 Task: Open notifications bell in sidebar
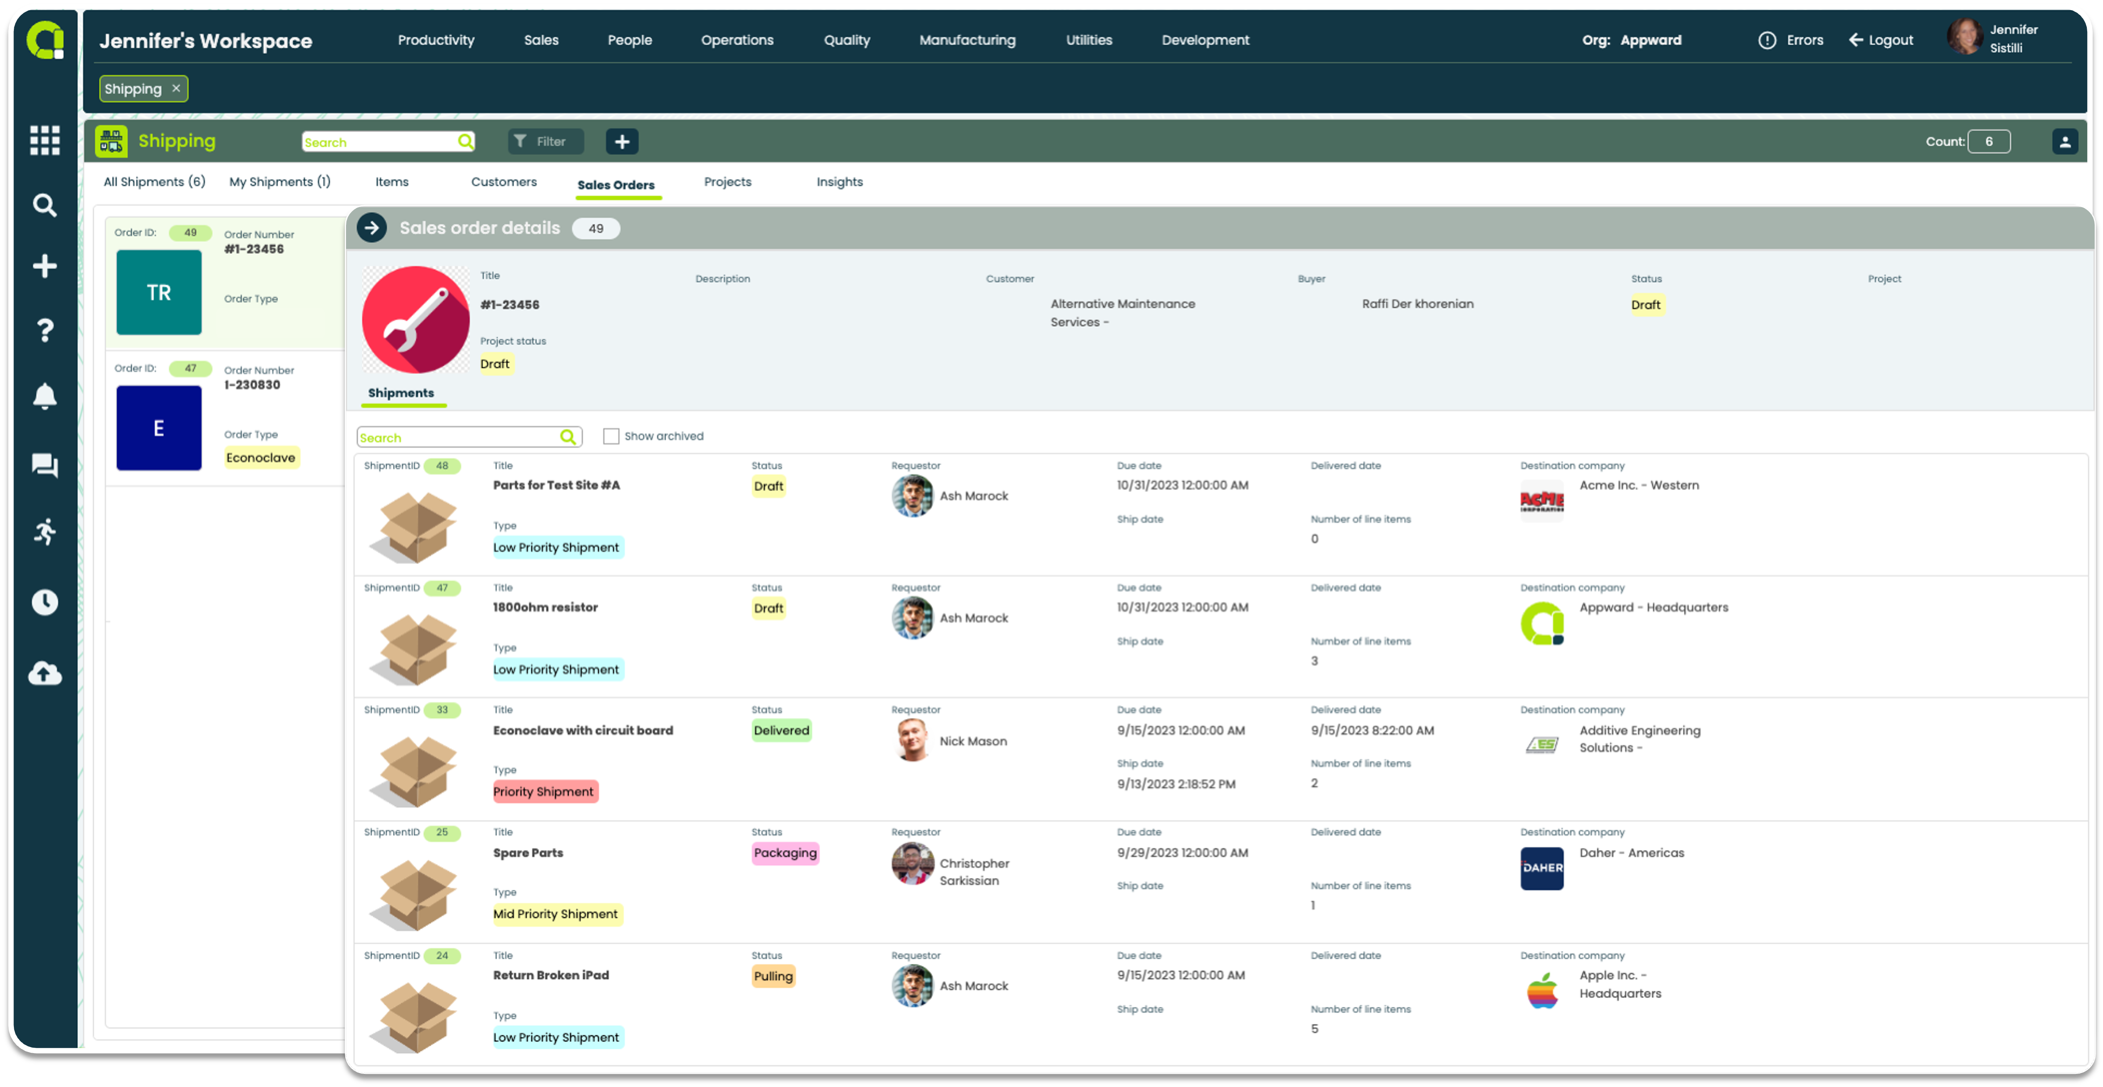45,397
